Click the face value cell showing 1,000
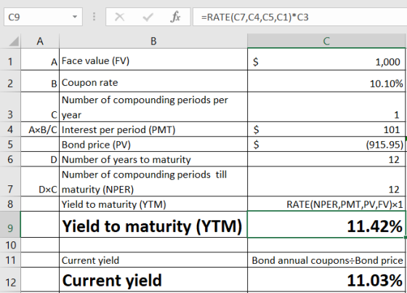407x293 pixels. point(326,59)
